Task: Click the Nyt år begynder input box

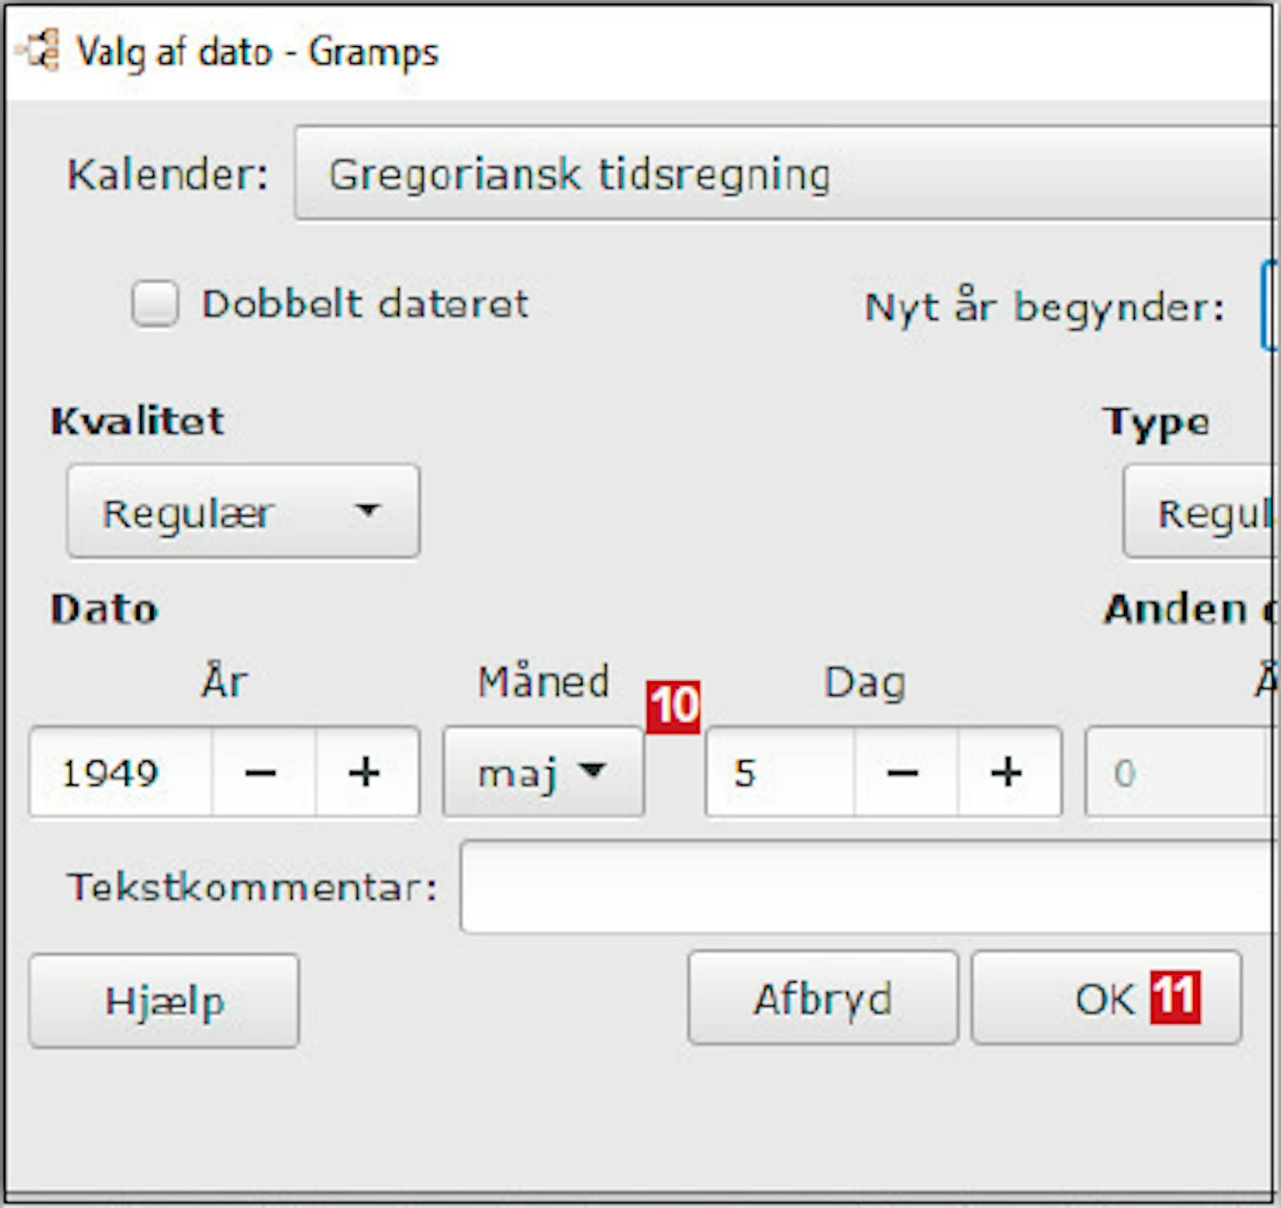Action: 1270,306
